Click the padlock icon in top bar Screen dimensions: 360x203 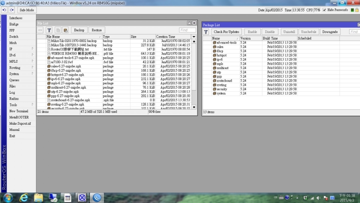357,10
